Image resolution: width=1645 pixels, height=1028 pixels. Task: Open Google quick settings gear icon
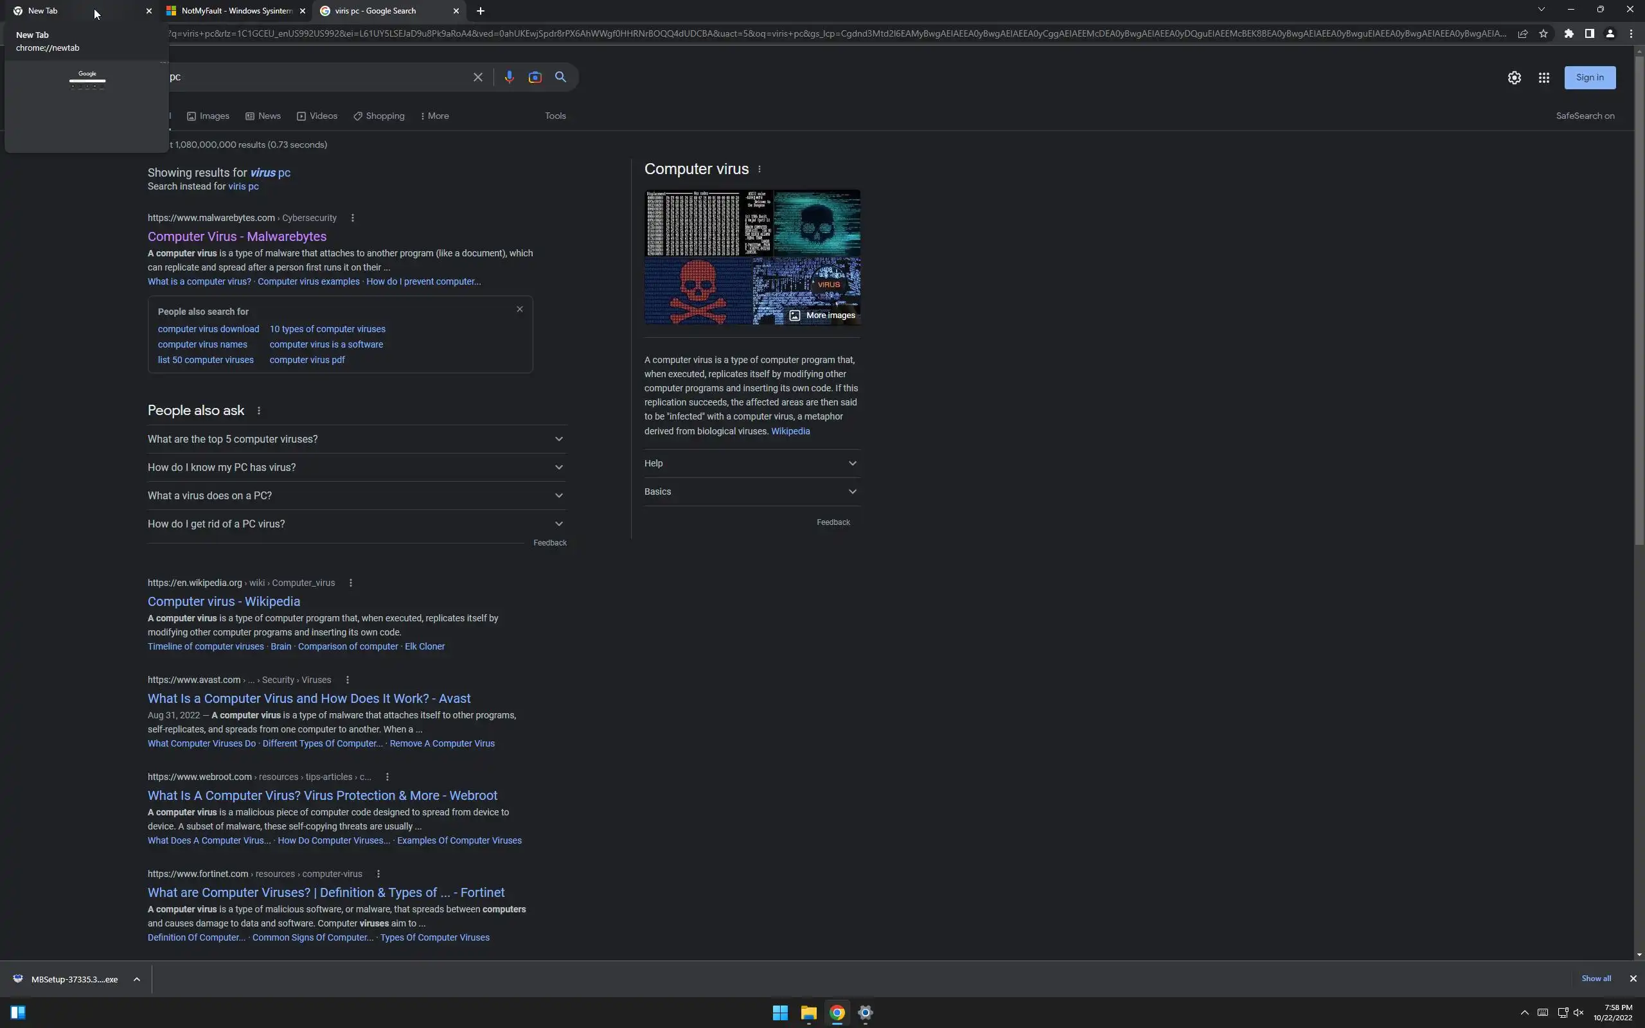(x=1514, y=78)
